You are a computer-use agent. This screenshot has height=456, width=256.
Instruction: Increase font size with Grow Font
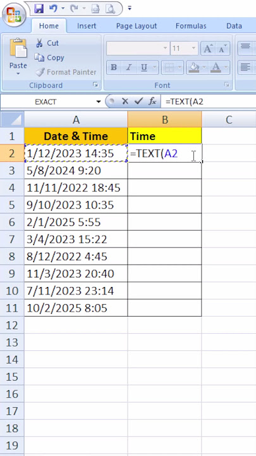click(208, 49)
